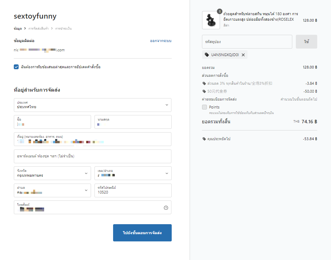Go to การชำระเงิน breadcrumb step

coord(63,28)
